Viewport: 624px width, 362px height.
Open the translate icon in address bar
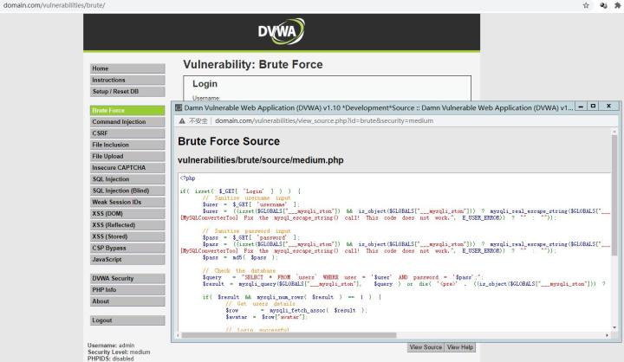pyautogui.click(x=603, y=5)
